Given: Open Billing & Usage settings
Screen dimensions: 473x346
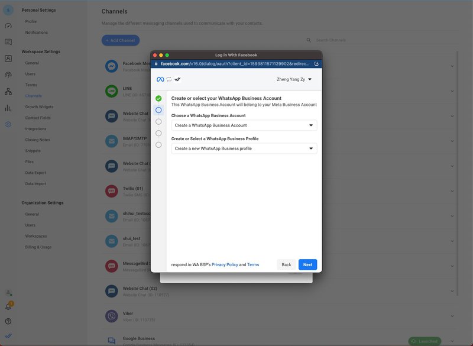Looking at the screenshot, I should tap(38, 247).
